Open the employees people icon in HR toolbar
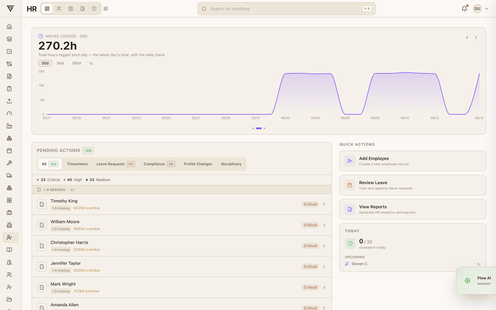The width and height of the screenshot is (496, 310). (59, 9)
